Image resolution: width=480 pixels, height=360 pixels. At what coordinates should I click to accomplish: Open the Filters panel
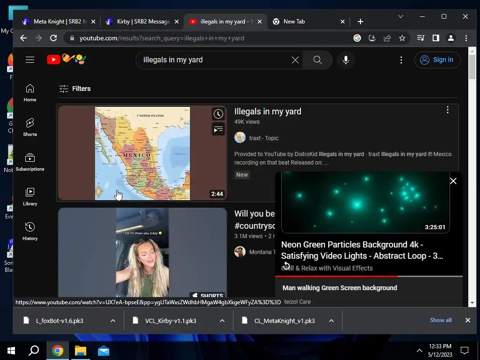coord(75,89)
